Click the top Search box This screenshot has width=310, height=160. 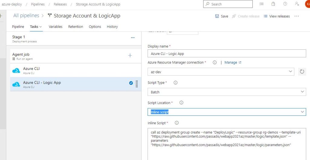click(x=228, y=4)
